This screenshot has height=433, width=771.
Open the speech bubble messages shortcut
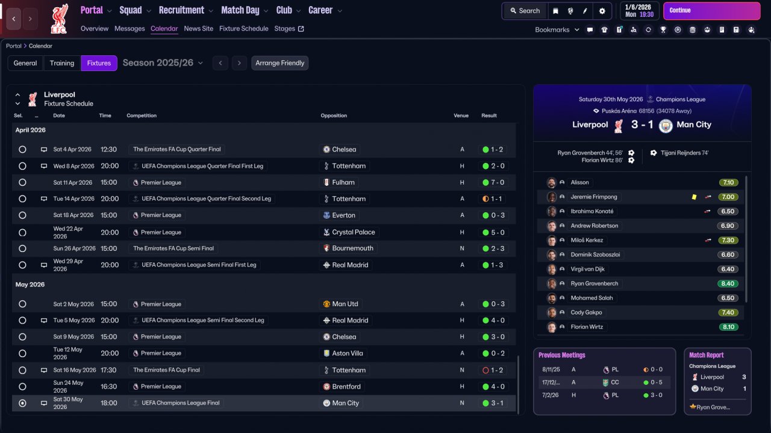click(590, 29)
